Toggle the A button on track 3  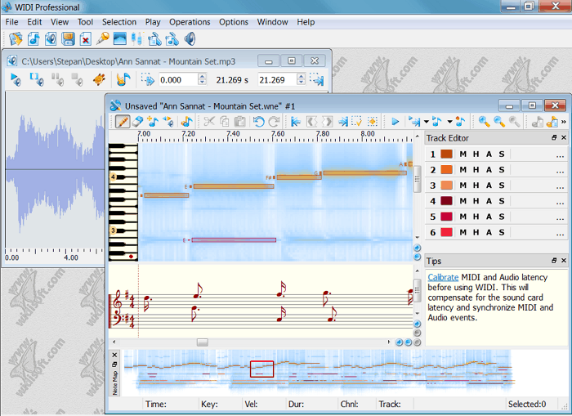[x=489, y=186]
